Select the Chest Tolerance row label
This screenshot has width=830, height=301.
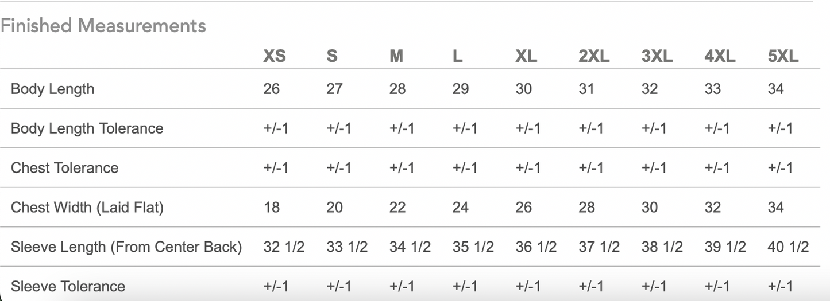click(64, 167)
